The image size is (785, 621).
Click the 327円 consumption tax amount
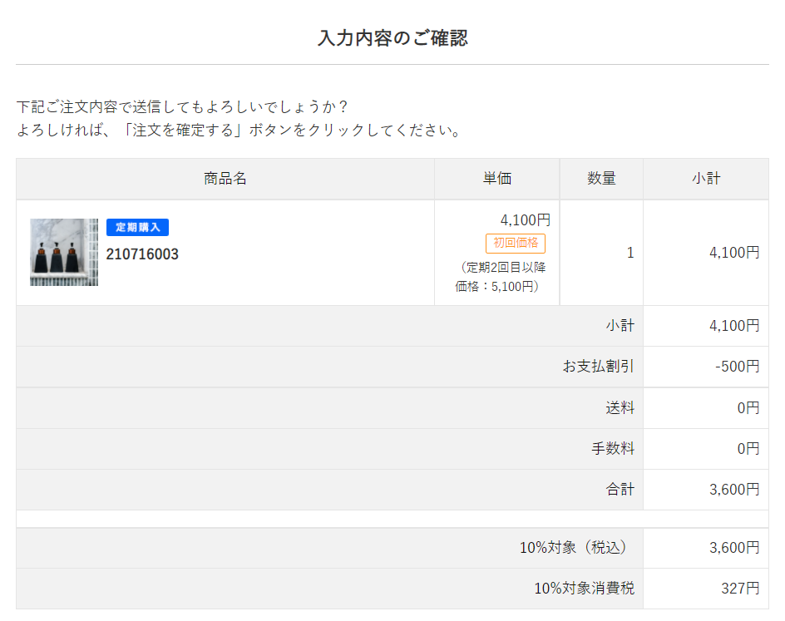click(740, 589)
